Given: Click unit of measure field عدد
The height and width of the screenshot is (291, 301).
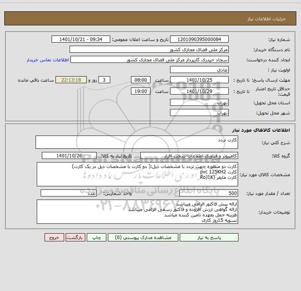Looking at the screenshot, I should 68,193.
